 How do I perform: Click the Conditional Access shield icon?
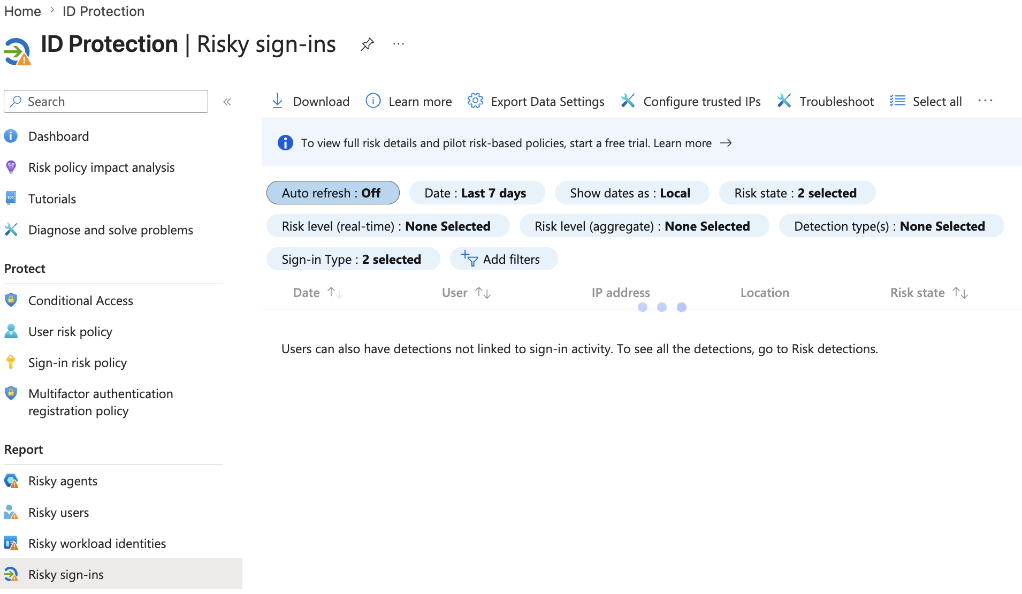(x=11, y=300)
